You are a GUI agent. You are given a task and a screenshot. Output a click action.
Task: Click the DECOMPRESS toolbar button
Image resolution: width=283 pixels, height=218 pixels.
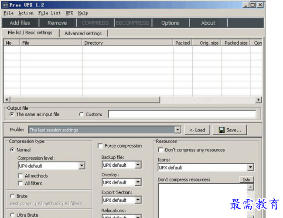pyautogui.click(x=133, y=23)
